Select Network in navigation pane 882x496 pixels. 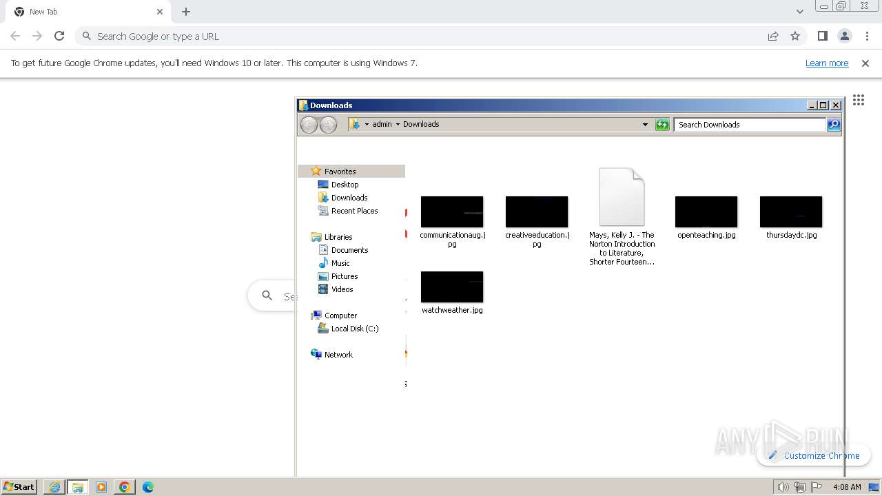pyautogui.click(x=338, y=355)
